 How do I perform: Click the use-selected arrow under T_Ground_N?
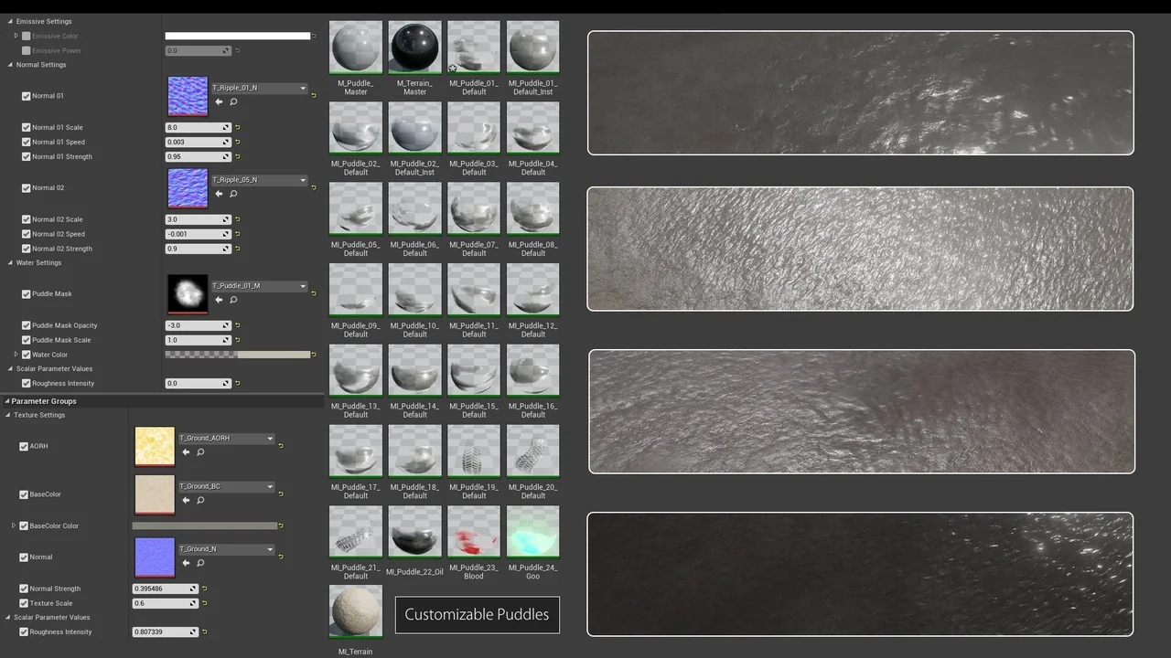(x=186, y=563)
